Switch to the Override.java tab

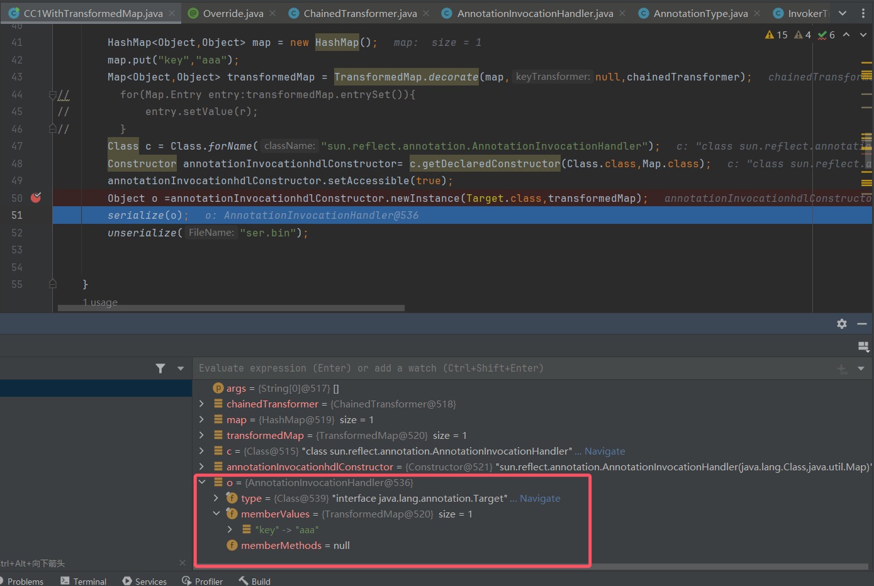click(x=233, y=13)
